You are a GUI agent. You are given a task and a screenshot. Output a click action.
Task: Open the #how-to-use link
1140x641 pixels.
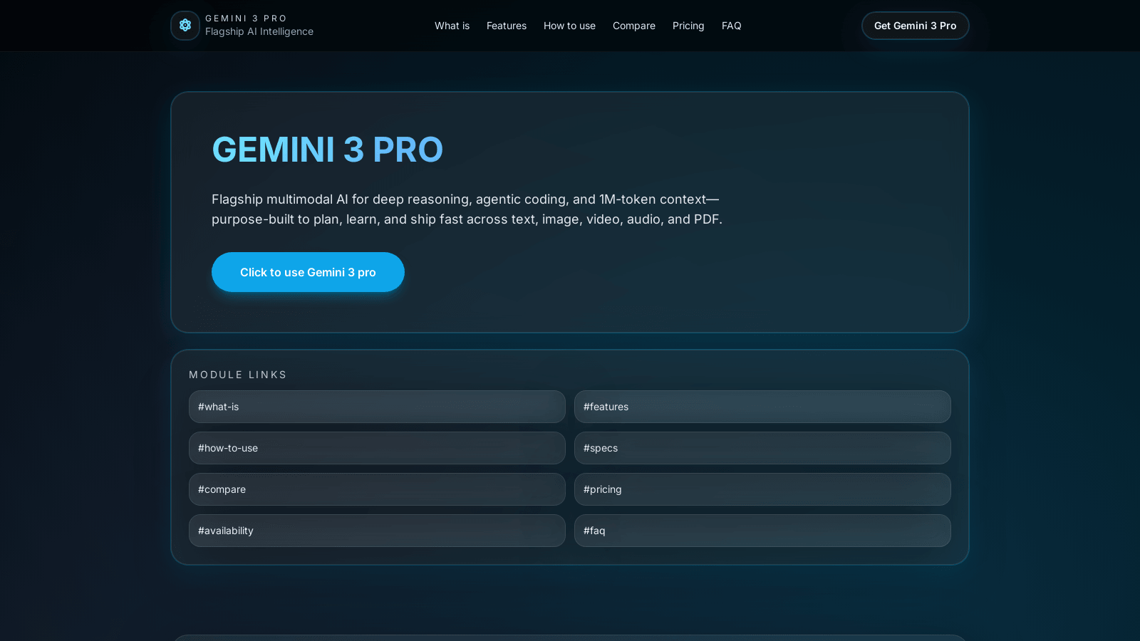tap(377, 448)
